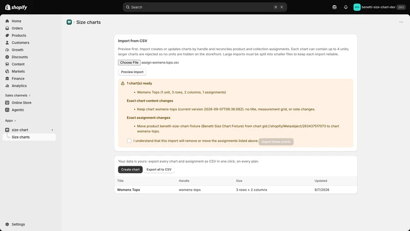Screen dimensions: 410x231
Task: Open the Sidekick assistant icon in top bar
Action: coord(335,7)
